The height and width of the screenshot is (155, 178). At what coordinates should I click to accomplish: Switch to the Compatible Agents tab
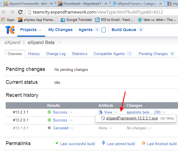pos(113,54)
